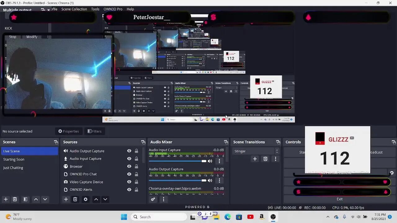This screenshot has height=223, width=397.
Task: Open the OWN3D Pro menu
Action: [113, 9]
